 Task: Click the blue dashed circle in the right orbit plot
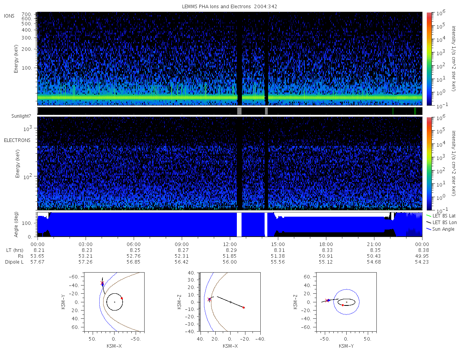(346, 302)
